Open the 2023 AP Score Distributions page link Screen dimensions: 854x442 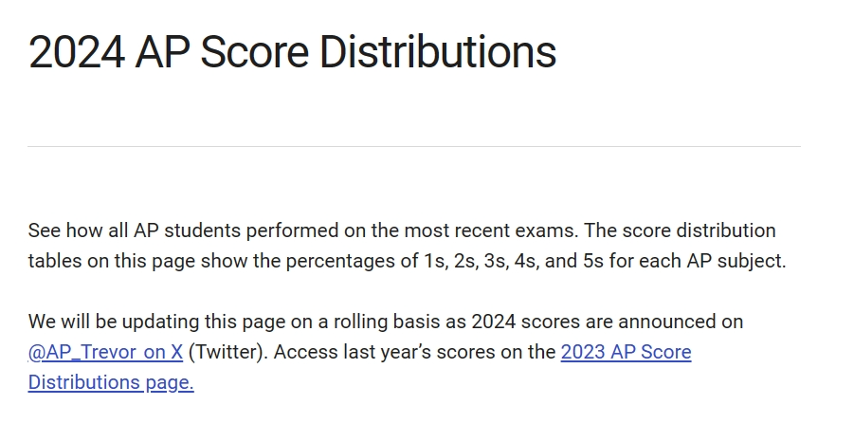click(626, 352)
